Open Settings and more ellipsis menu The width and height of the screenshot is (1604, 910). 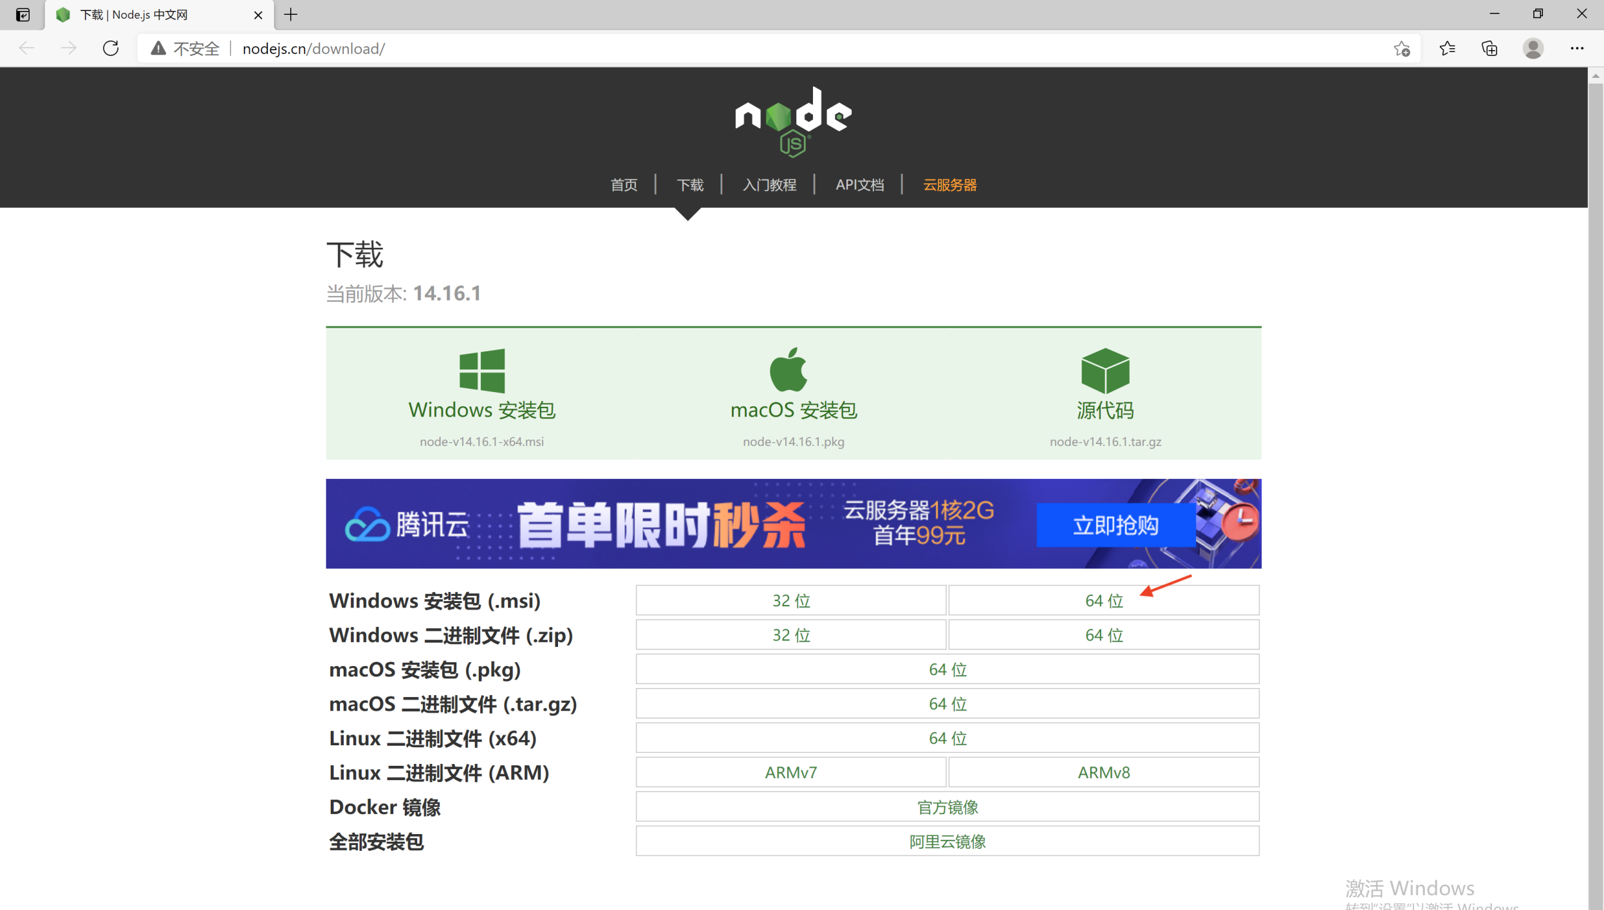click(1577, 48)
